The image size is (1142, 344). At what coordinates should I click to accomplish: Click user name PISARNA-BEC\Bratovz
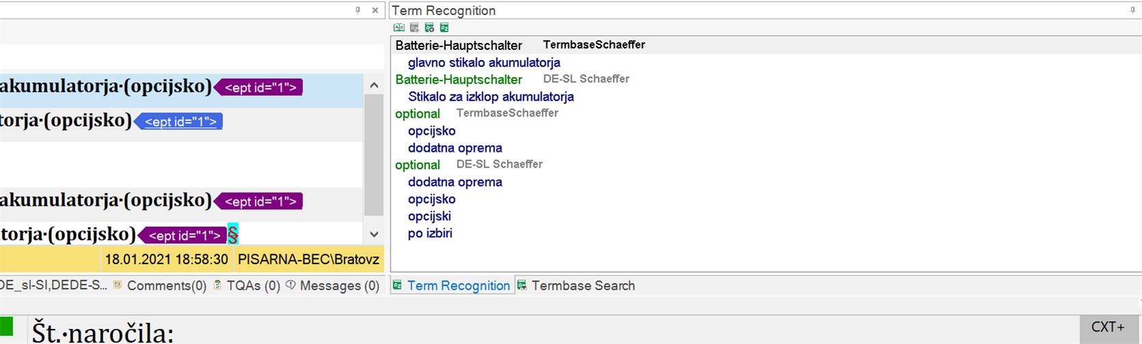pos(308,260)
